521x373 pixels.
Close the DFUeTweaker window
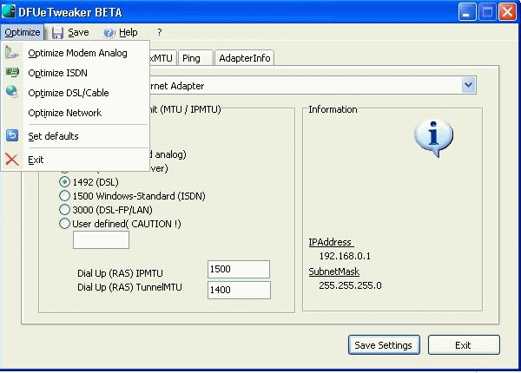click(x=508, y=12)
